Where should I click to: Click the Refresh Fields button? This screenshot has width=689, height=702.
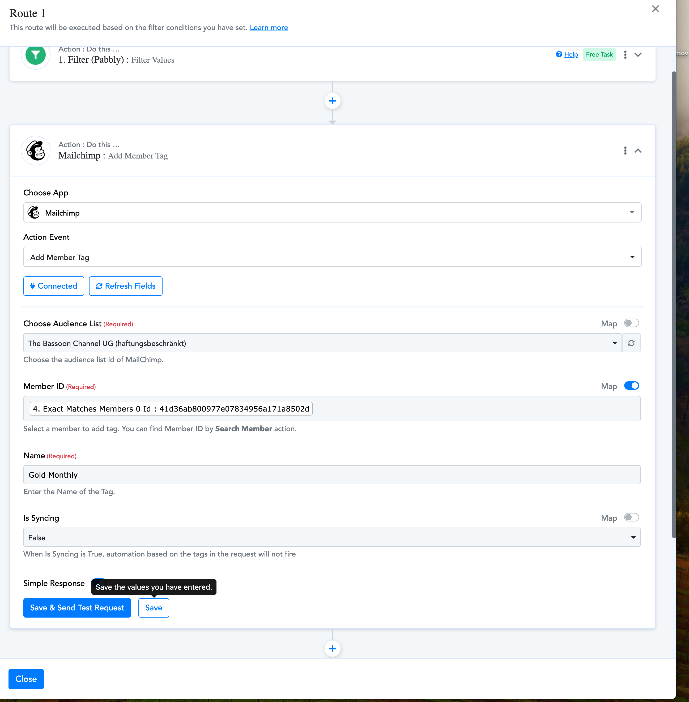coord(126,286)
